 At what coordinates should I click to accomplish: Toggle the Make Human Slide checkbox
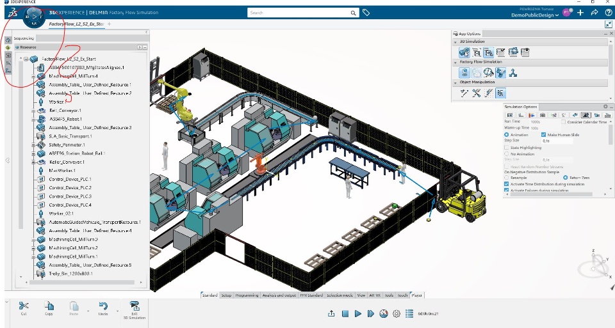[544, 135]
